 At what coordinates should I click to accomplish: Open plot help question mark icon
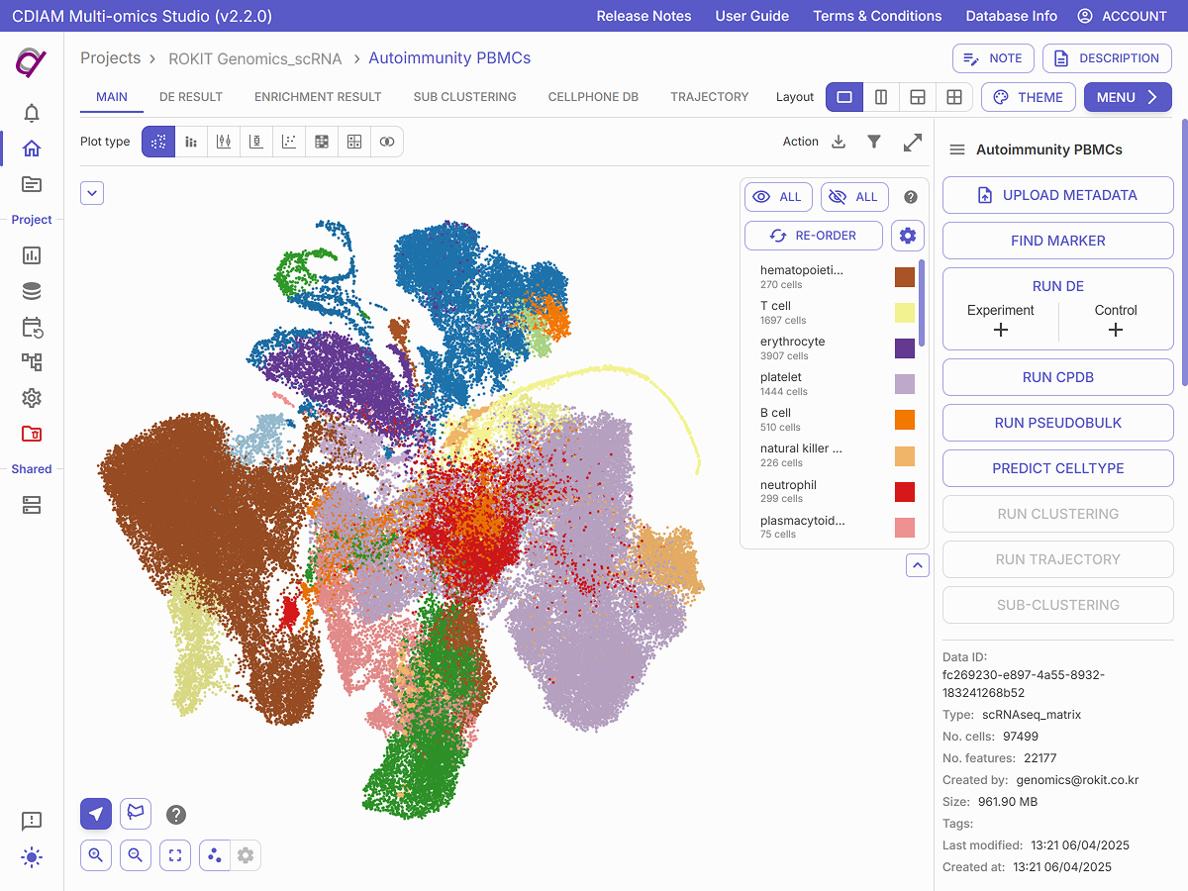click(x=176, y=815)
